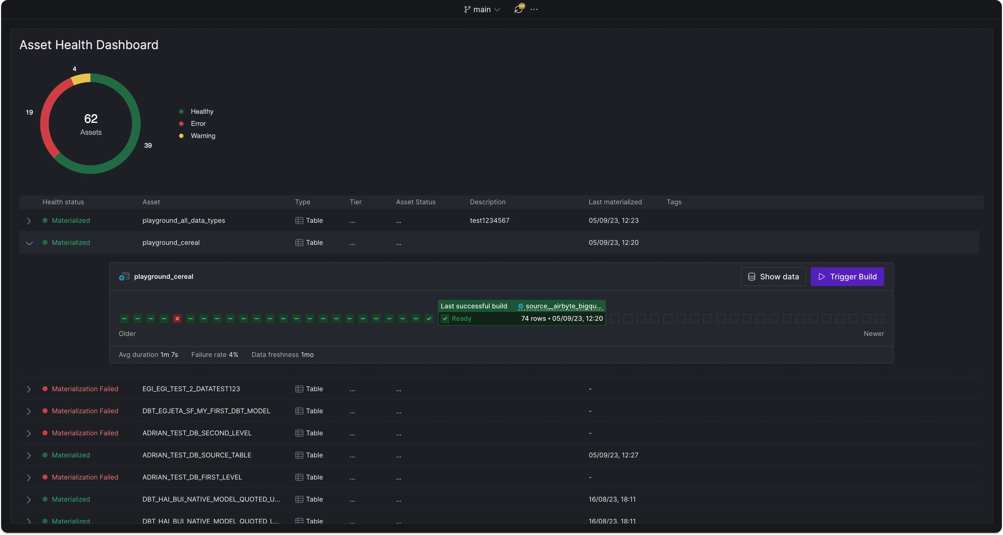The image size is (1003, 535).
Task: Expand the ADRIAN_TEST_DB_SOURCE_TABLE row
Action: [29, 455]
